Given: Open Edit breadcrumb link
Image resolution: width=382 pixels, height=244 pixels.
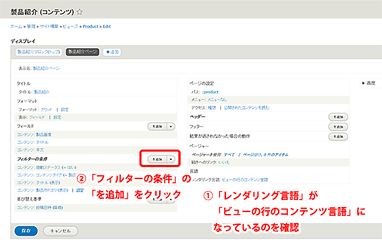Looking at the screenshot, I should point(107,26).
